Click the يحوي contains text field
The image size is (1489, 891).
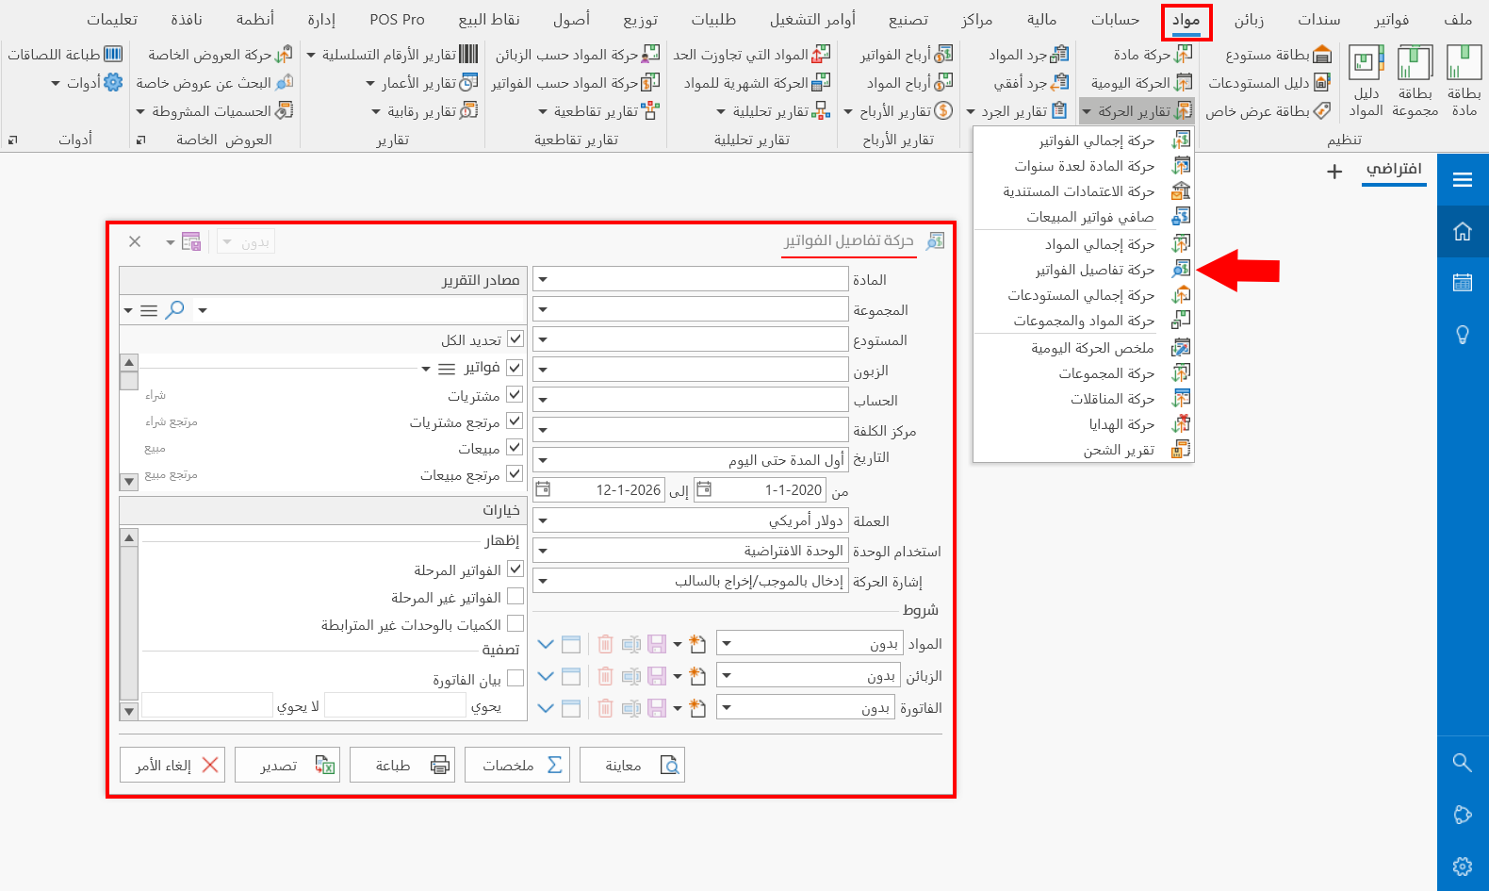[x=396, y=705]
